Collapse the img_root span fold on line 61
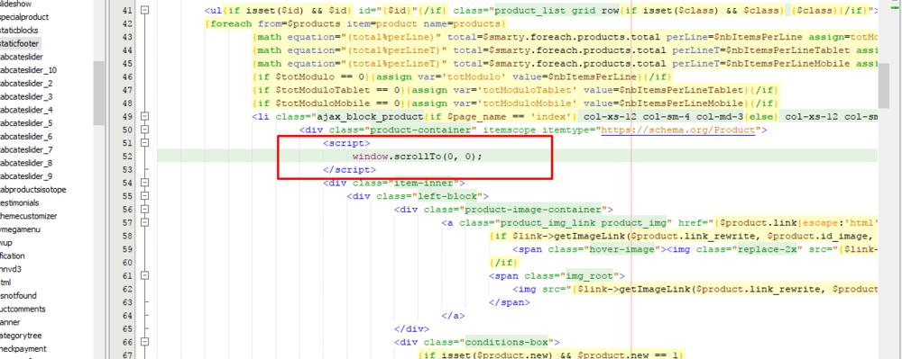 (x=145, y=276)
